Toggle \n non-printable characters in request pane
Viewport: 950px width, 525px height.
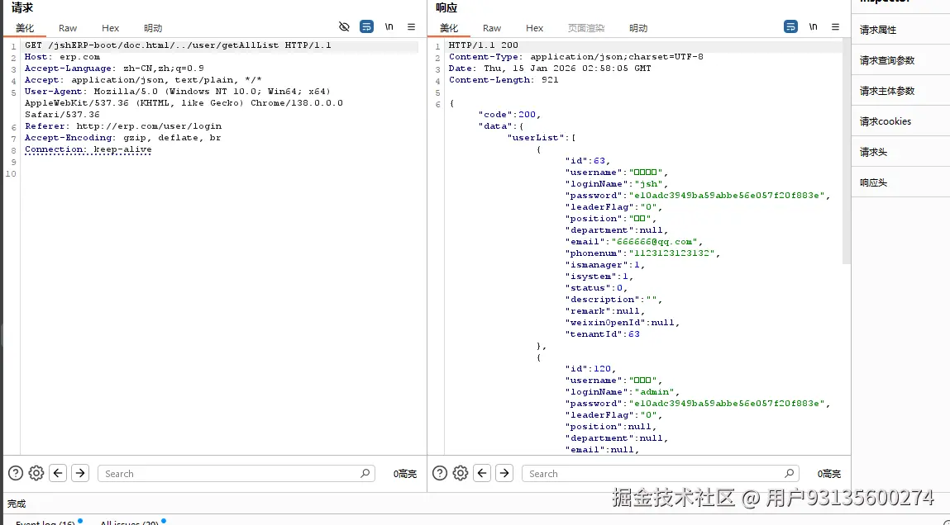pyautogui.click(x=389, y=26)
